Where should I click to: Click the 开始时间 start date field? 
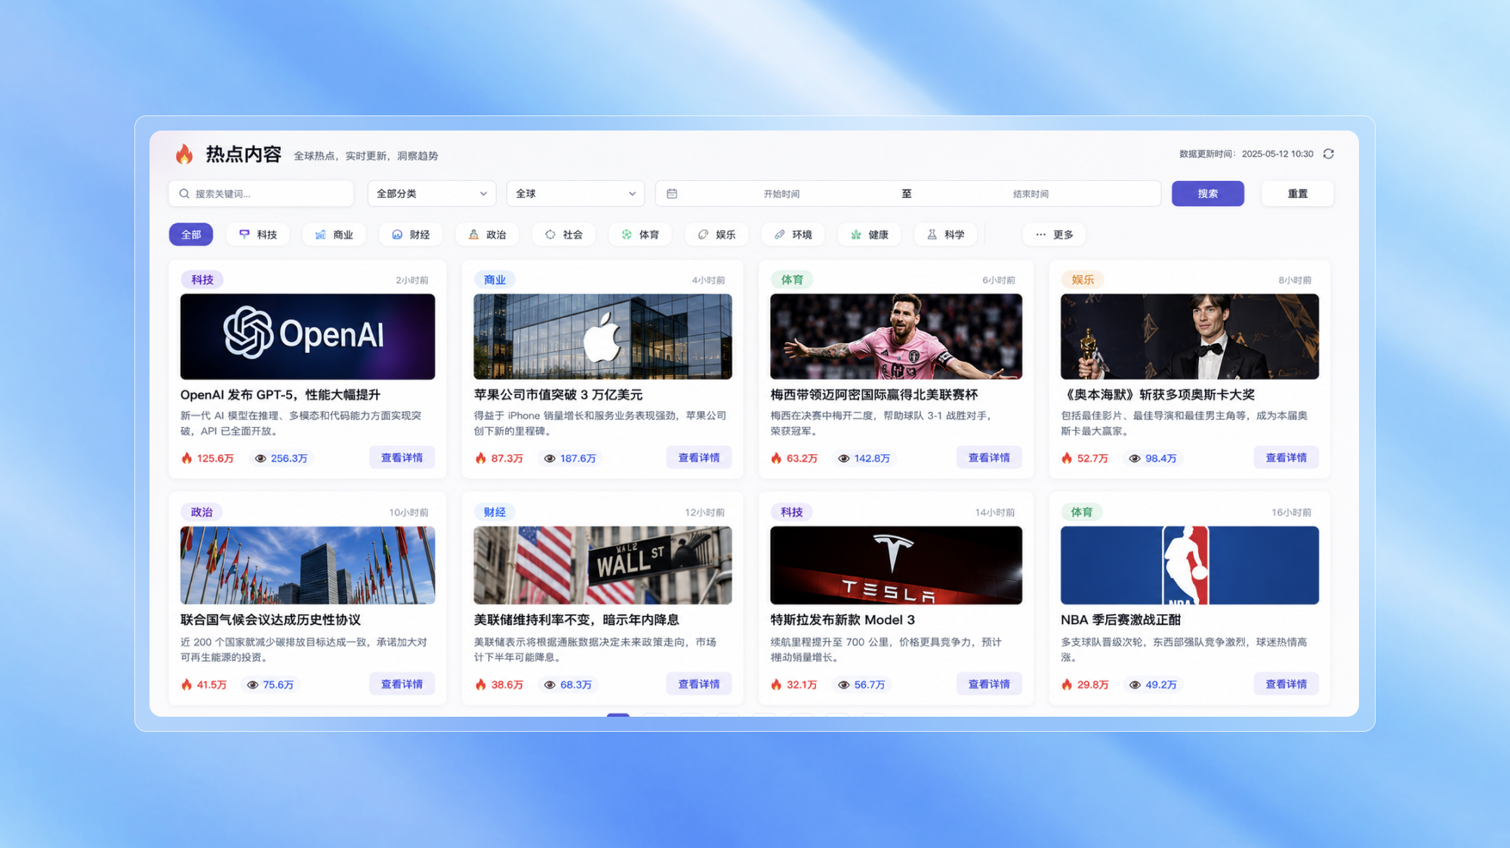point(781,194)
